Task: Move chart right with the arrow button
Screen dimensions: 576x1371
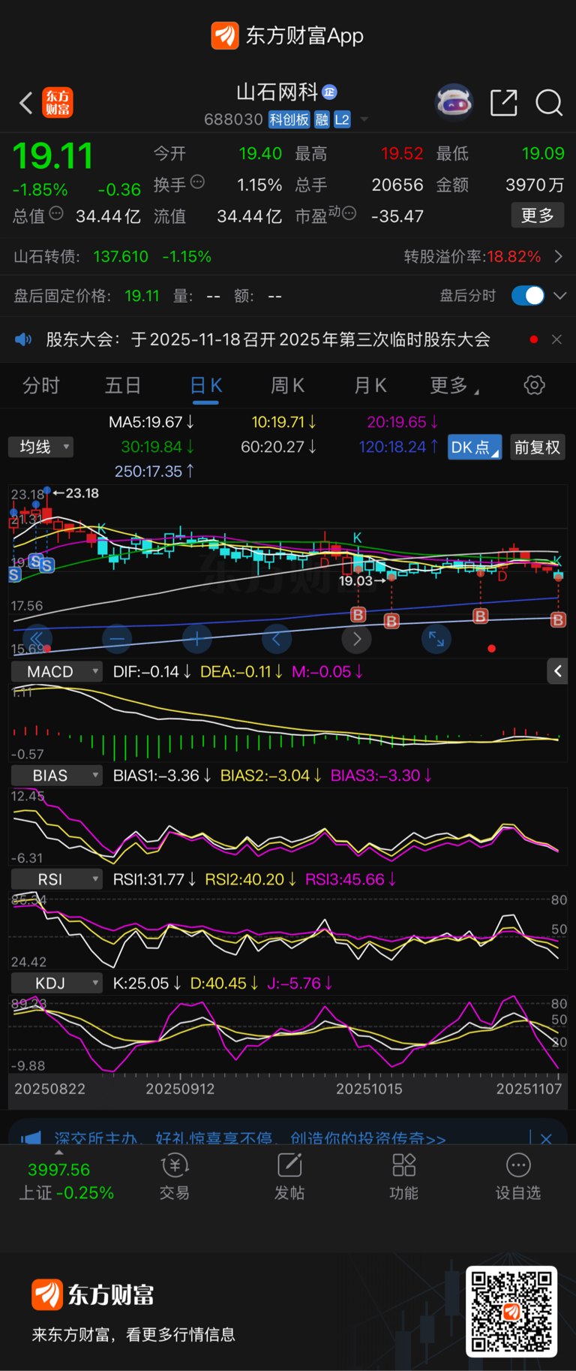Action: (x=356, y=639)
